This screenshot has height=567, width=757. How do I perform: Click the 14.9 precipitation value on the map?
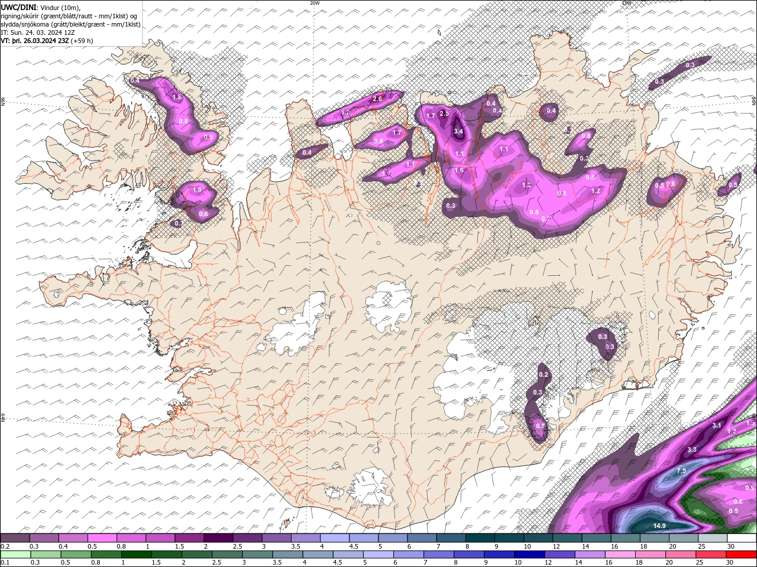(659, 526)
